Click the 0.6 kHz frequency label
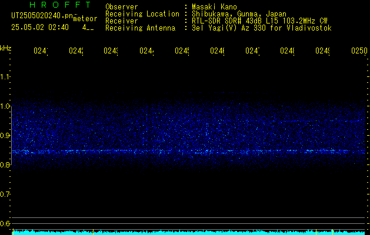 [x=5, y=223]
